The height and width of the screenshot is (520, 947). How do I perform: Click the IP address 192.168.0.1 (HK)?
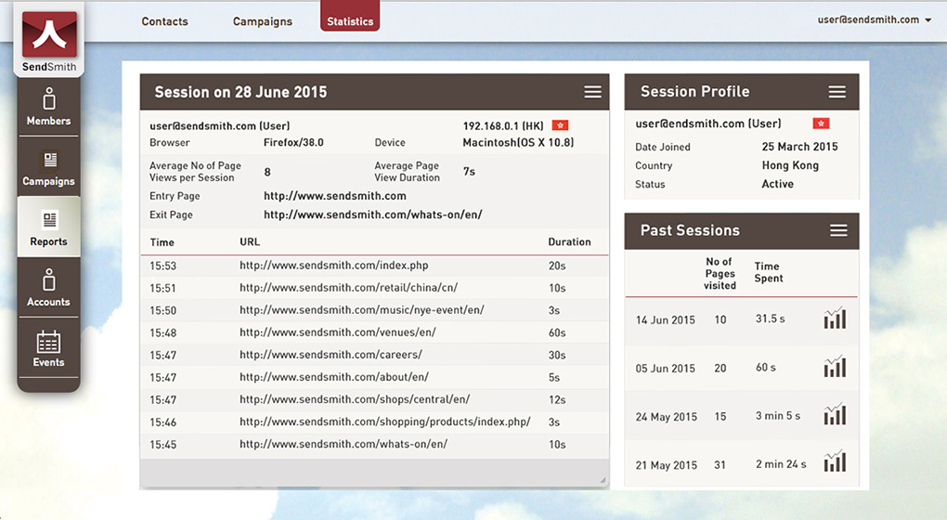click(503, 125)
